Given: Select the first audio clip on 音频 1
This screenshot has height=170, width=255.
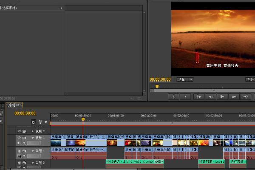Looking at the screenshot, I should pos(63,153).
